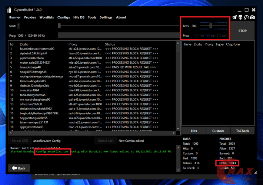Open the Wordlists menu
Image resolution: width=263 pixels, height=185 pixels.
point(46,17)
